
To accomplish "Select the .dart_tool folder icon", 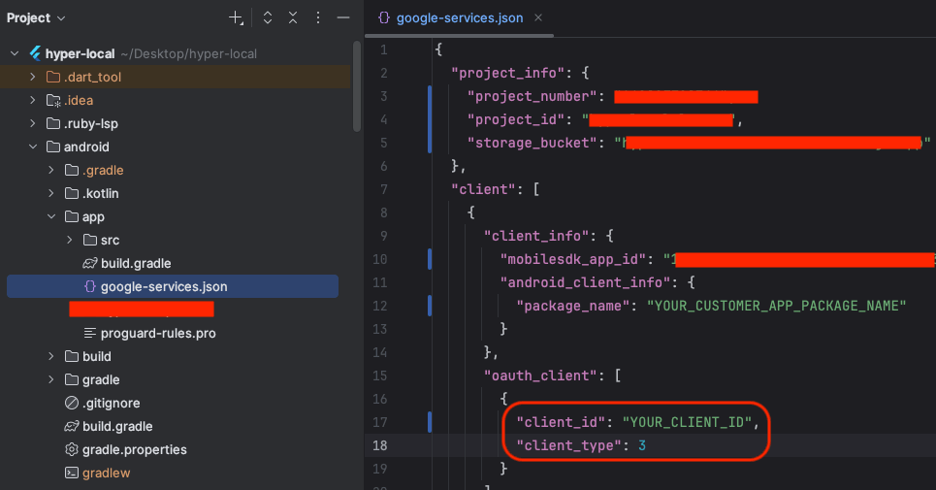I will 53,77.
